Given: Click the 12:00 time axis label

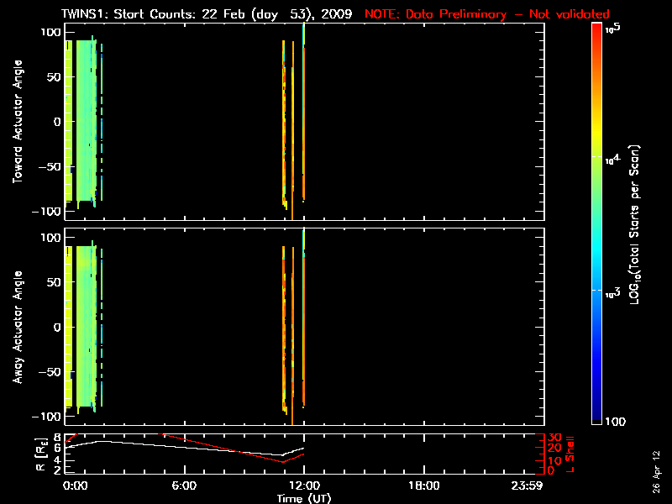Looking at the screenshot, I should pyautogui.click(x=304, y=486).
